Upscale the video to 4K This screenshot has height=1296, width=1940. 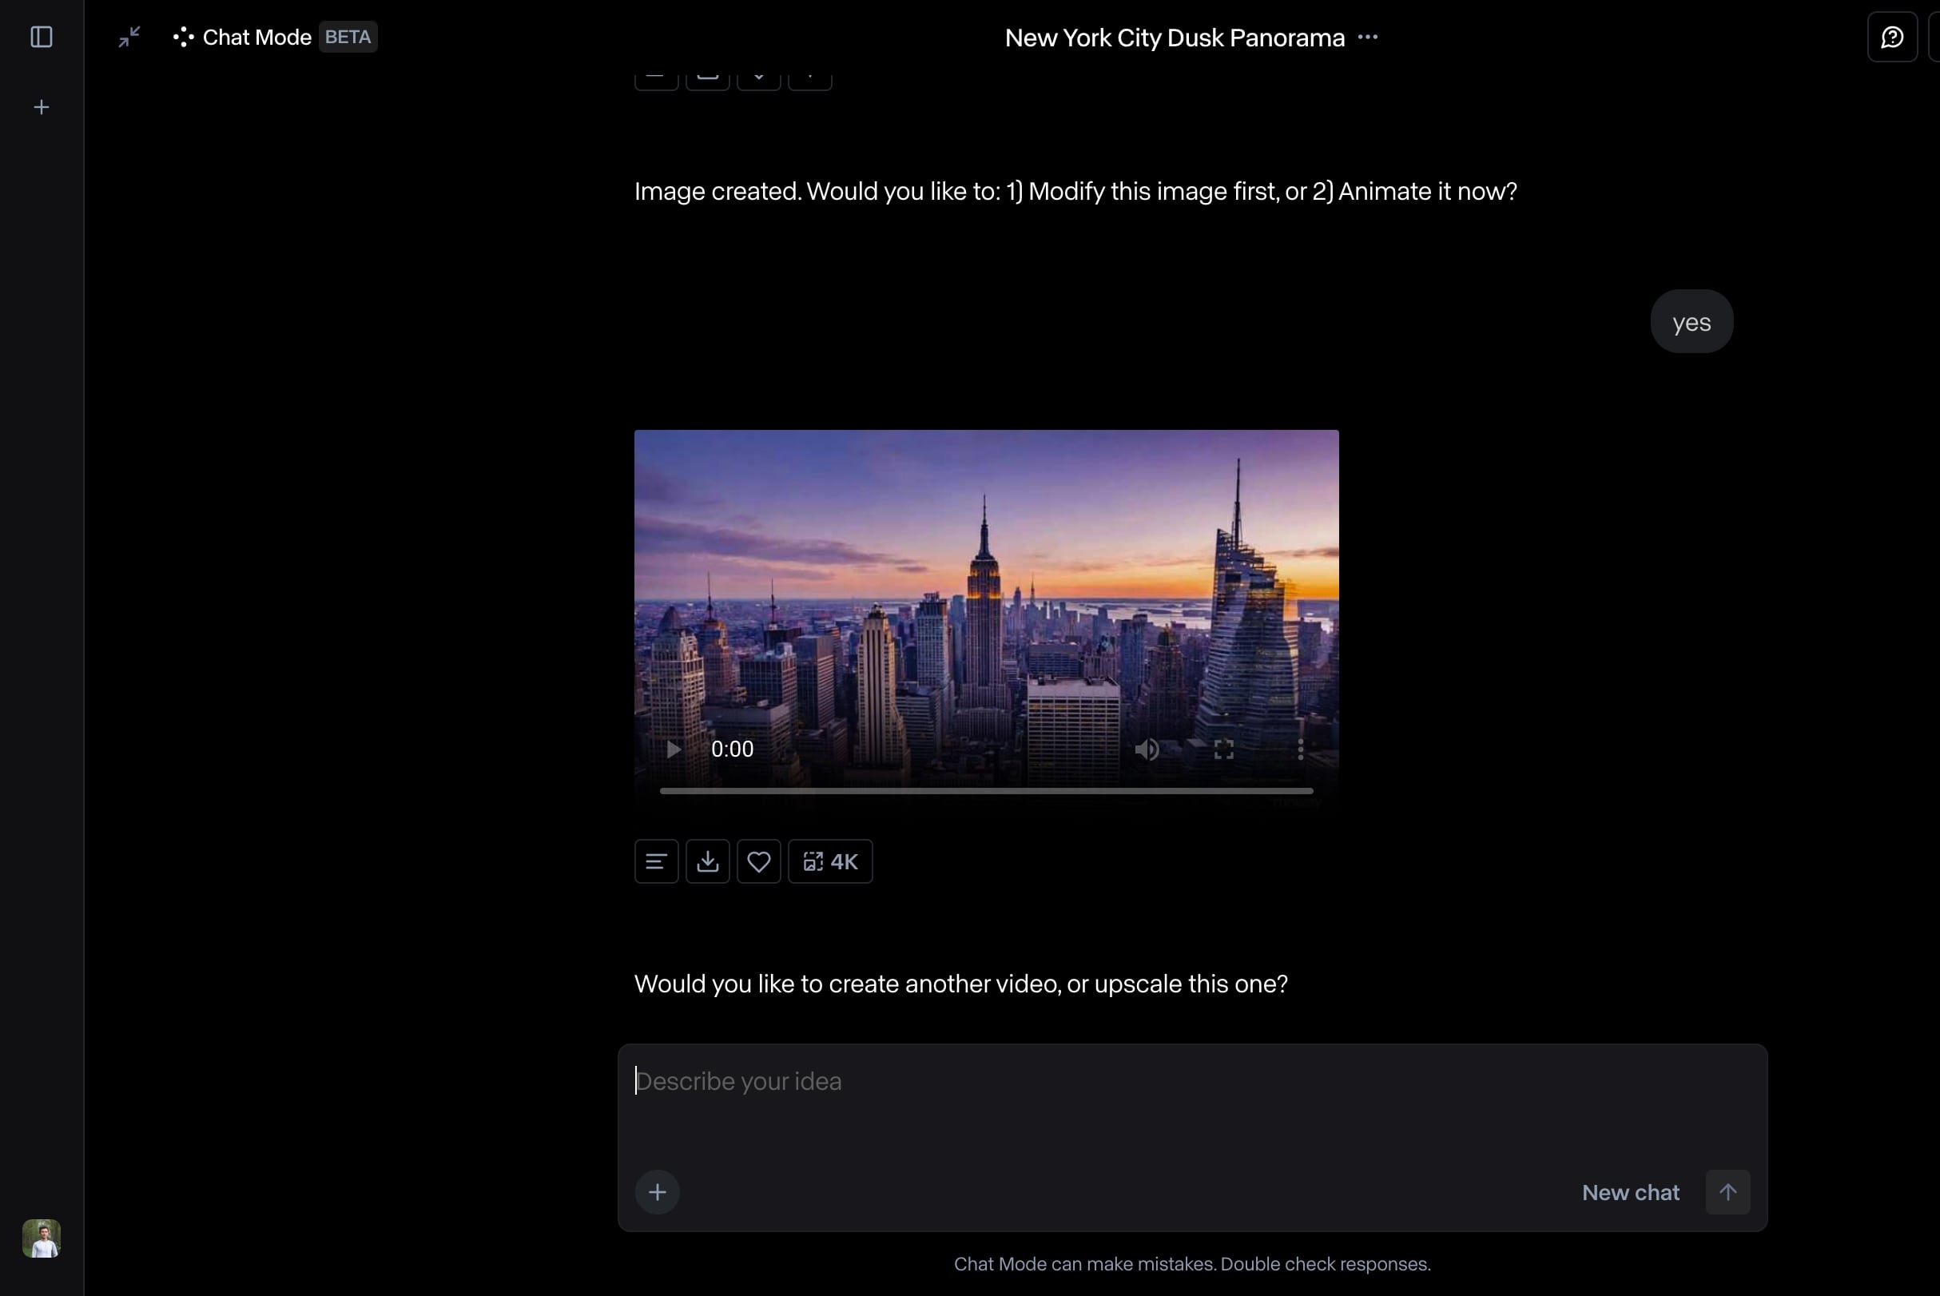[830, 862]
